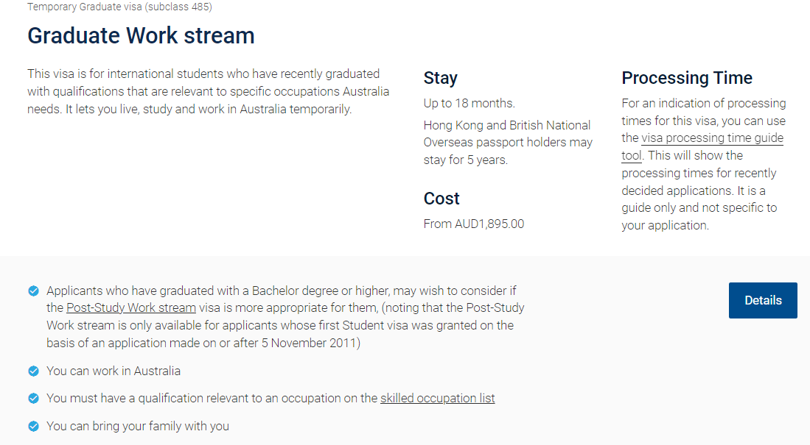Click the Processing Time heading
The height and width of the screenshot is (445, 810).
pyautogui.click(x=686, y=78)
